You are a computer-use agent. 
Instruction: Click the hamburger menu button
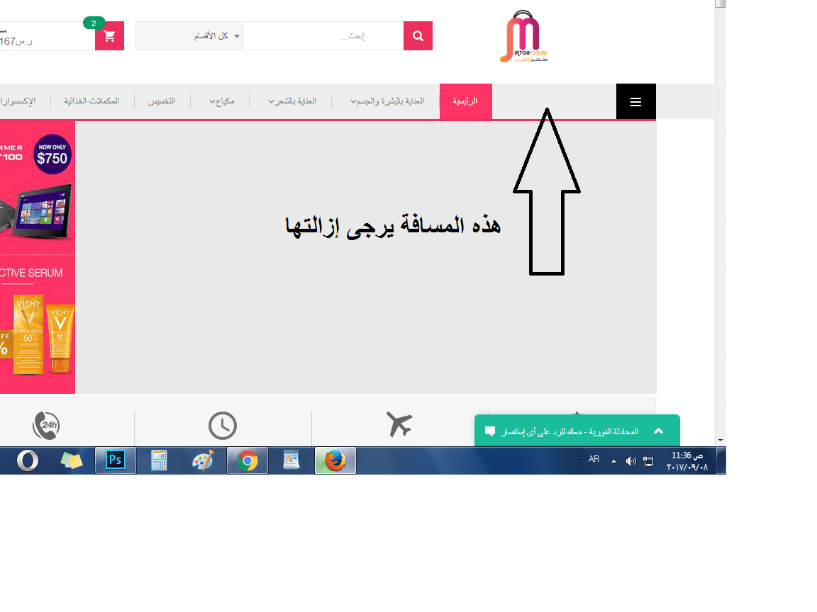coord(635,101)
